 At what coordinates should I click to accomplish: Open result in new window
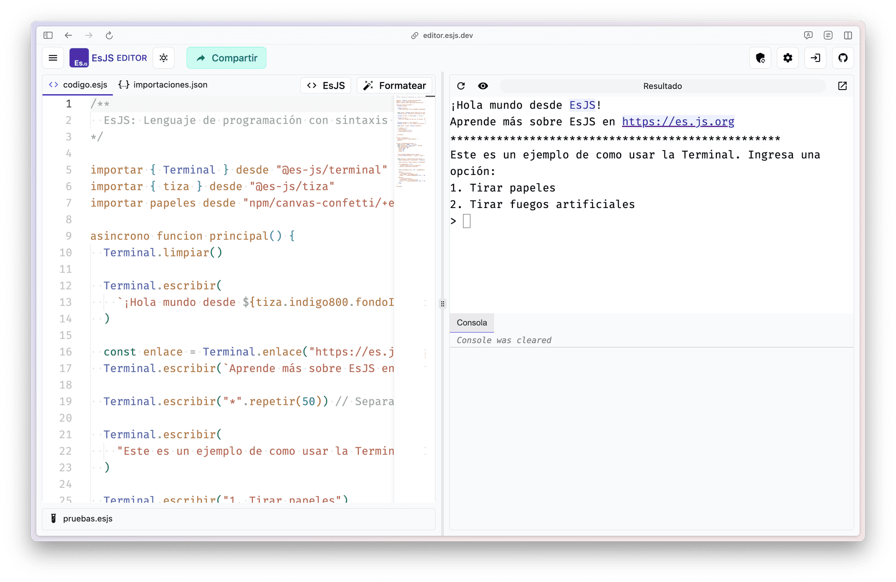842,86
